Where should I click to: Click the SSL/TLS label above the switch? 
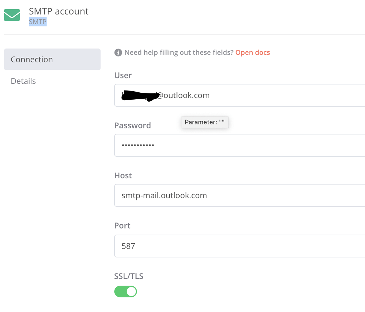pos(128,276)
